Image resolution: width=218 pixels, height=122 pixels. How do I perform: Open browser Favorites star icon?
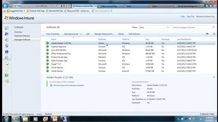click(x=211, y=6)
